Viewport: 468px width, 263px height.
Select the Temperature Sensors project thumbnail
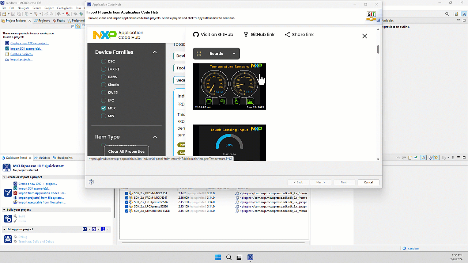point(230,87)
